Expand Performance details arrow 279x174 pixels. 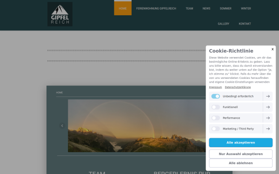click(268, 118)
